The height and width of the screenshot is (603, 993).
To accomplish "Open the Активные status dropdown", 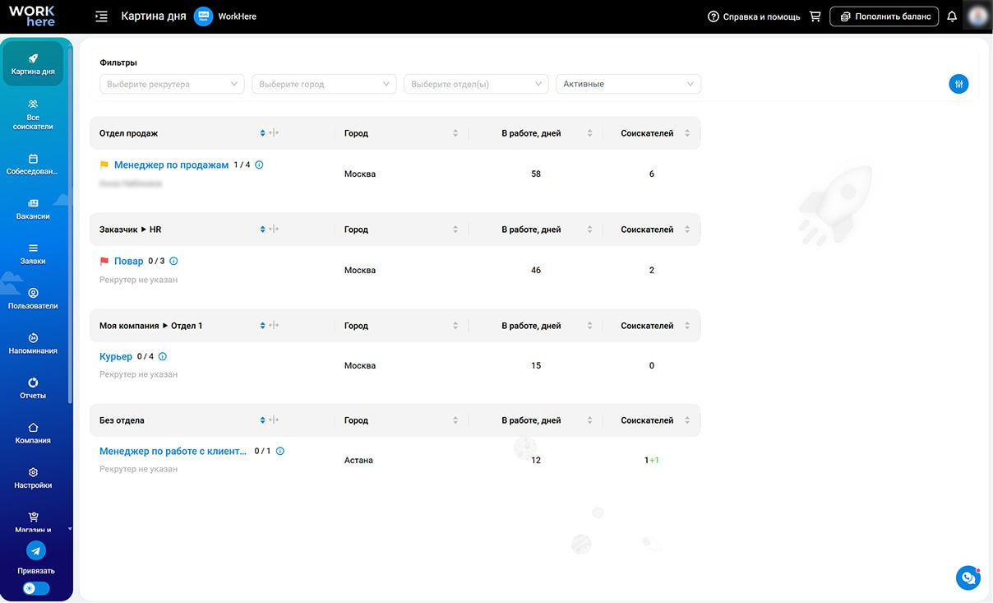I will [629, 84].
